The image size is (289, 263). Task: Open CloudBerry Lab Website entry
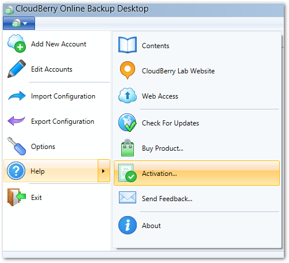click(x=197, y=70)
